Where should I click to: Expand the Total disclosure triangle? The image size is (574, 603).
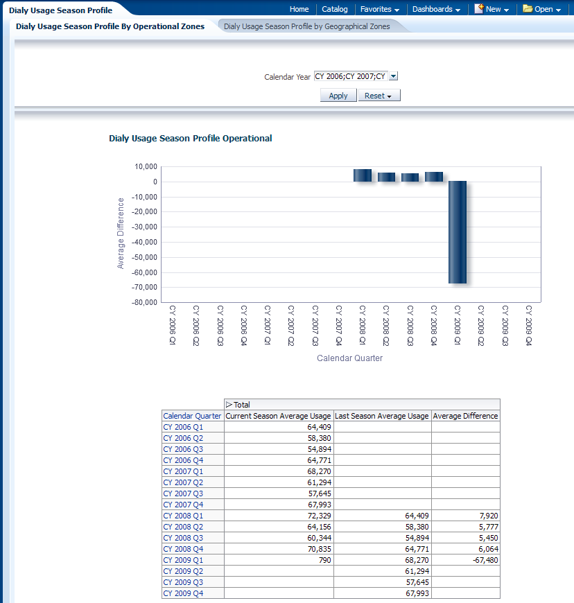(229, 405)
